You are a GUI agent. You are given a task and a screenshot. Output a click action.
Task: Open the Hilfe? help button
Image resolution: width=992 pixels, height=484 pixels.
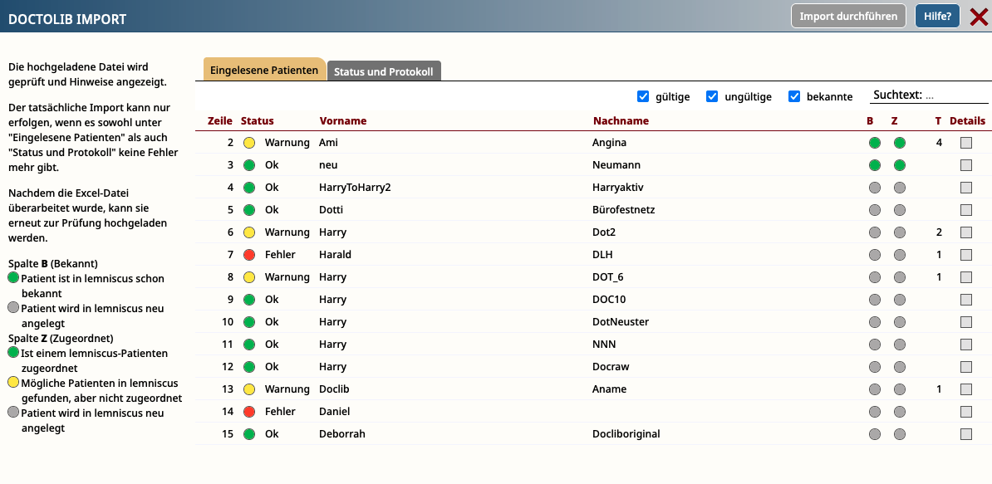click(x=937, y=17)
